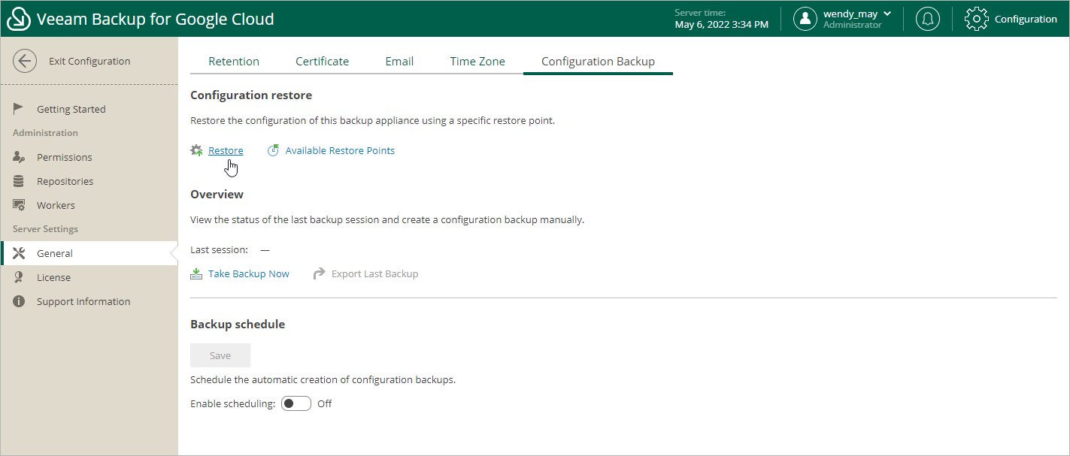The width and height of the screenshot is (1070, 456).
Task: Click the Last session label
Action: 219,249
